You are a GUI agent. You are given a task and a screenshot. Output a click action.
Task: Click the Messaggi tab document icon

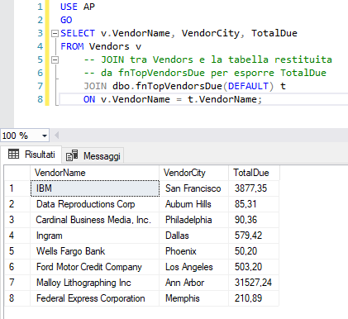[72, 155]
